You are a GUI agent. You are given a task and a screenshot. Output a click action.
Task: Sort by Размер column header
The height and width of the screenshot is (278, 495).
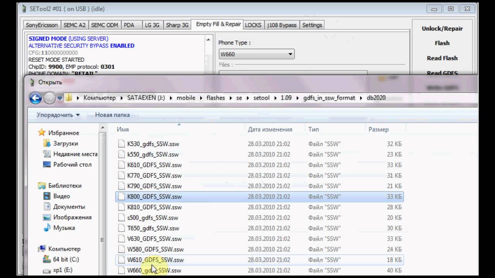(x=385, y=129)
